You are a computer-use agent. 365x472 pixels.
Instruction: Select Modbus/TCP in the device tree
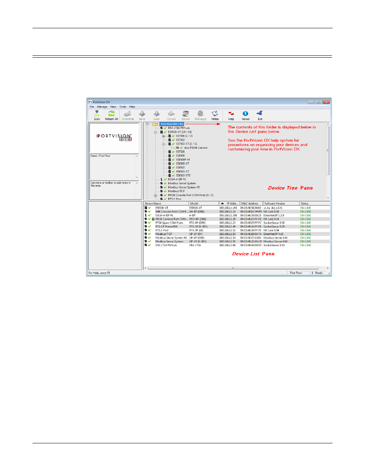click(x=176, y=191)
